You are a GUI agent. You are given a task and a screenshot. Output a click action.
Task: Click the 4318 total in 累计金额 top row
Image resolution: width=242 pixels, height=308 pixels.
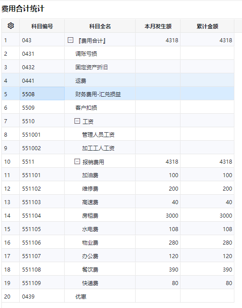click(x=226, y=40)
